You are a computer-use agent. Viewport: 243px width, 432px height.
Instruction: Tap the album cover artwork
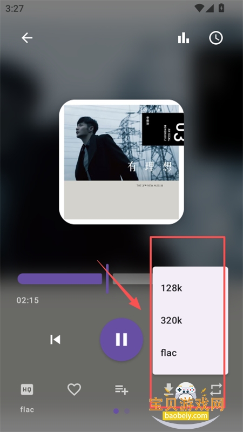click(122, 162)
